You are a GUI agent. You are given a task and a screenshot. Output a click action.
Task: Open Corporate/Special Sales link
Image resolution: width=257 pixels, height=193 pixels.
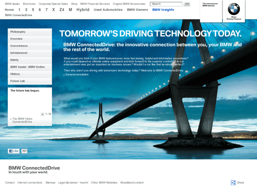coord(53,4)
